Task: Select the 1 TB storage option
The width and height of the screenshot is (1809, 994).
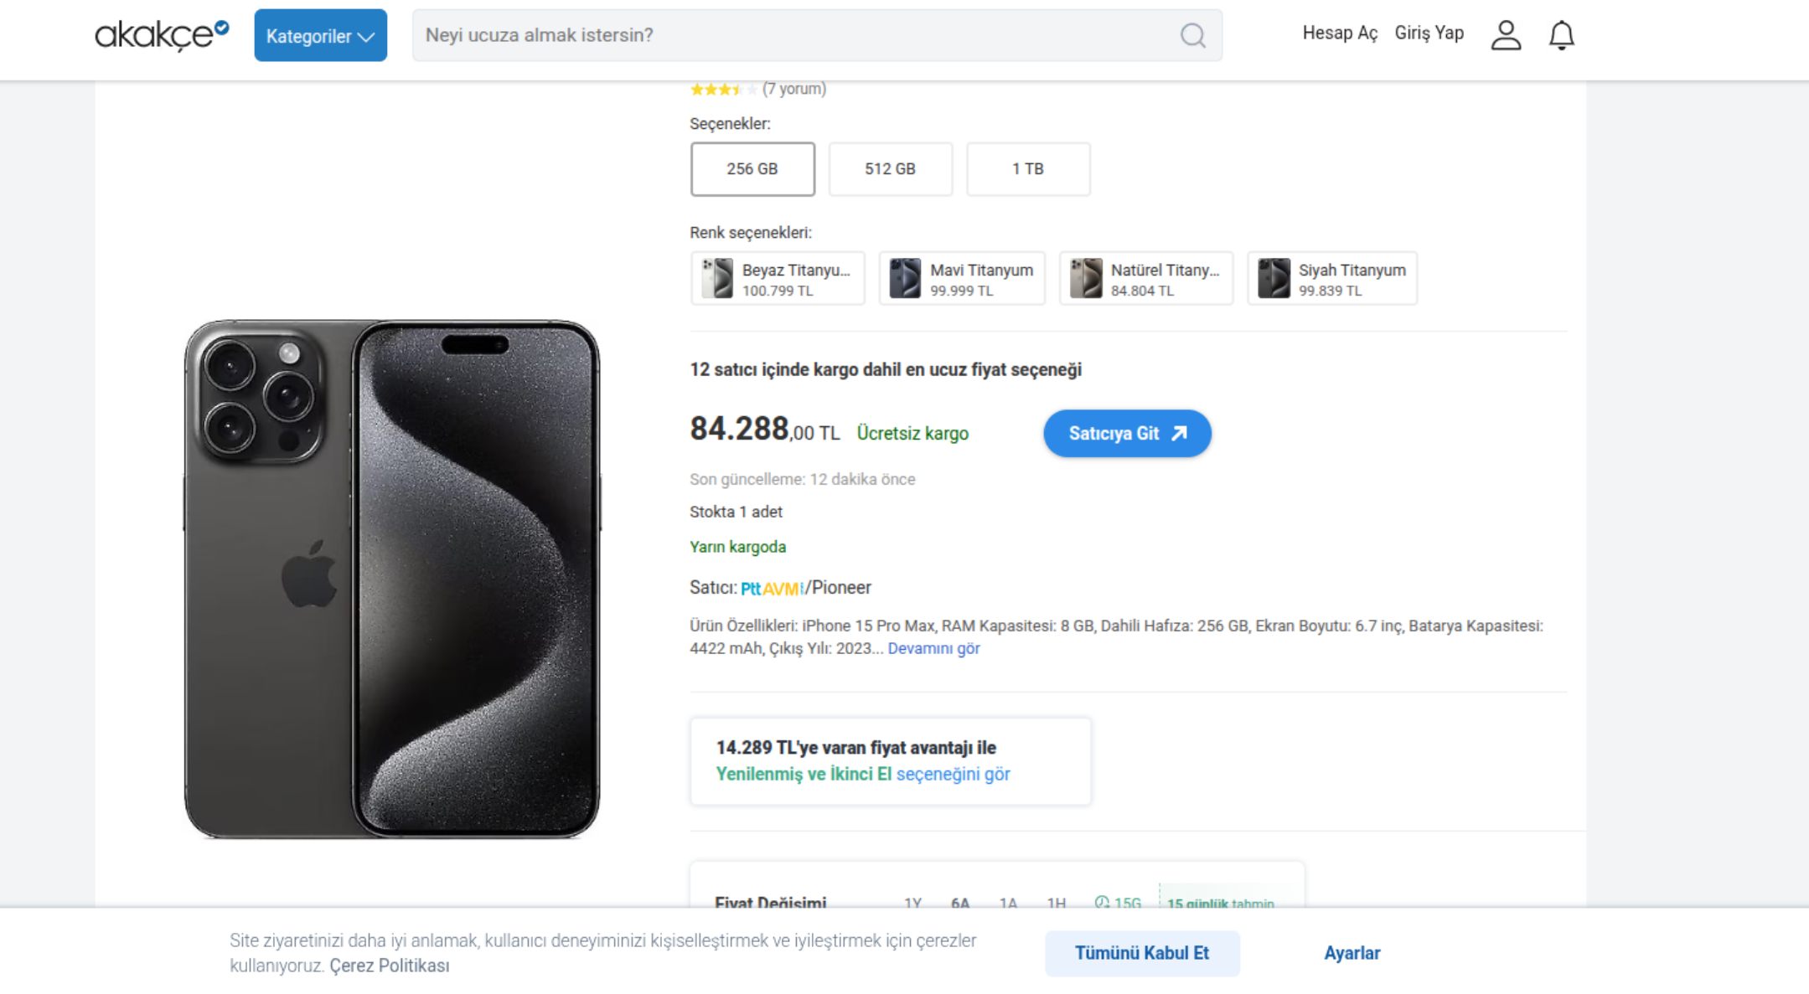Action: point(1028,169)
